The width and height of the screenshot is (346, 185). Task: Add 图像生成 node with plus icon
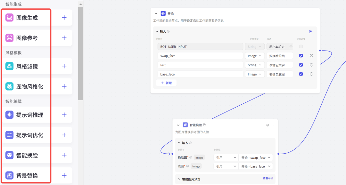(64, 18)
